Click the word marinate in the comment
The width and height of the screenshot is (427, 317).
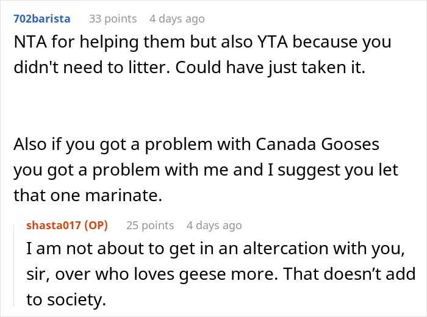click(x=124, y=195)
